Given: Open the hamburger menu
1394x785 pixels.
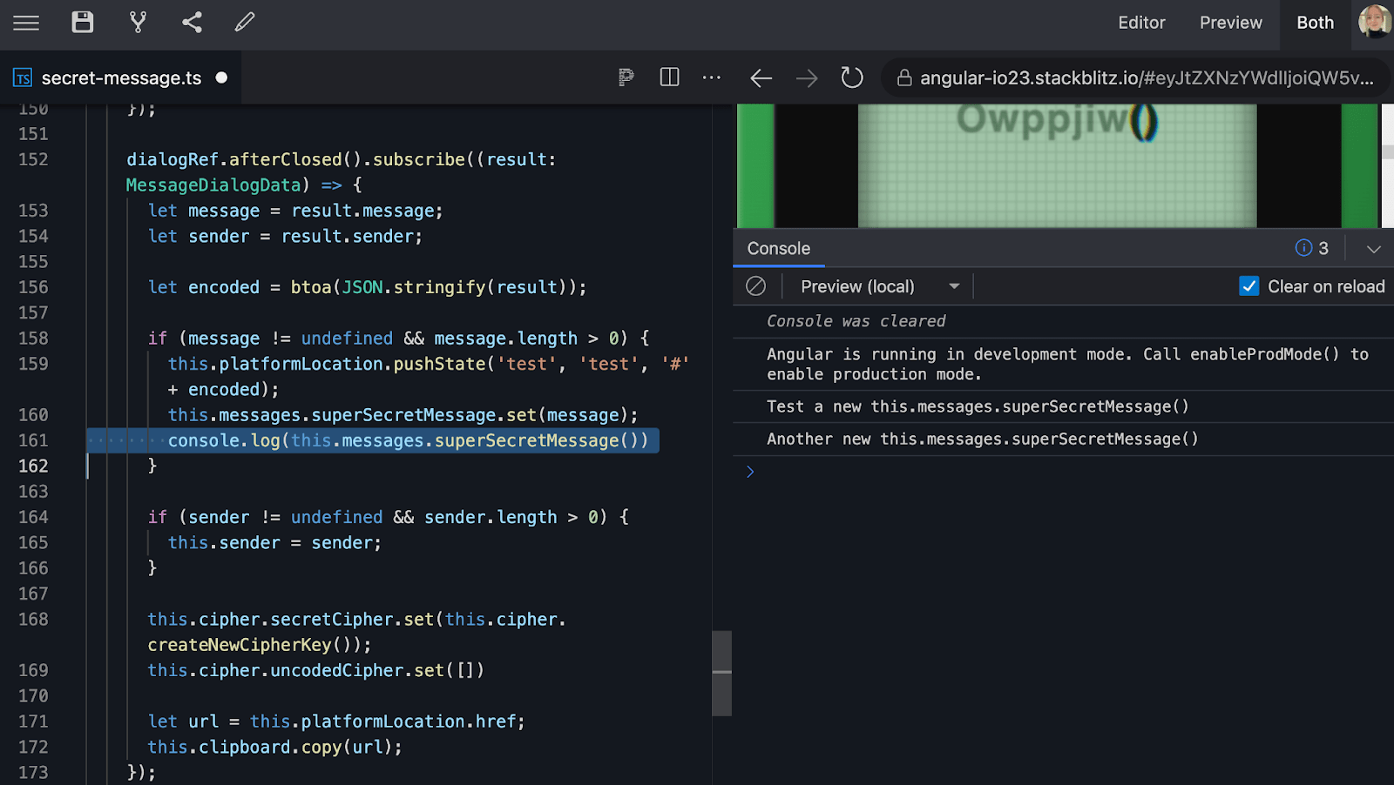Looking at the screenshot, I should click(x=25, y=23).
